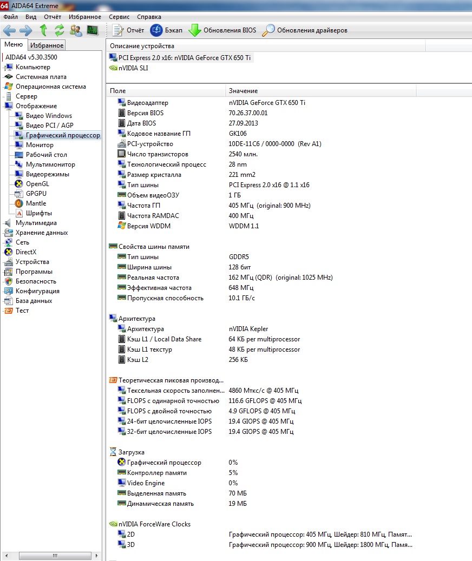Switch to the Избранное tab
472x561 pixels.
(47, 45)
